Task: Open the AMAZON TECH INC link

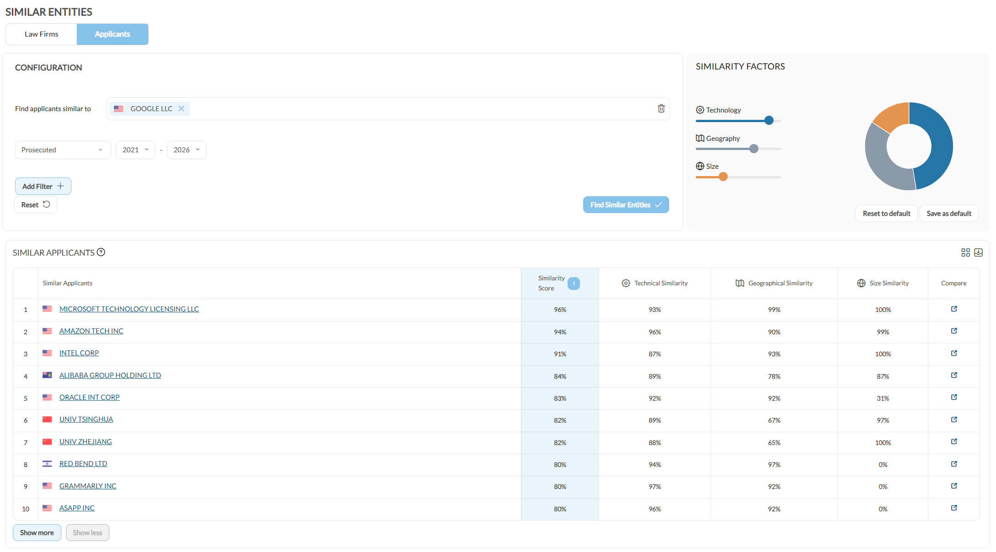Action: (91, 331)
